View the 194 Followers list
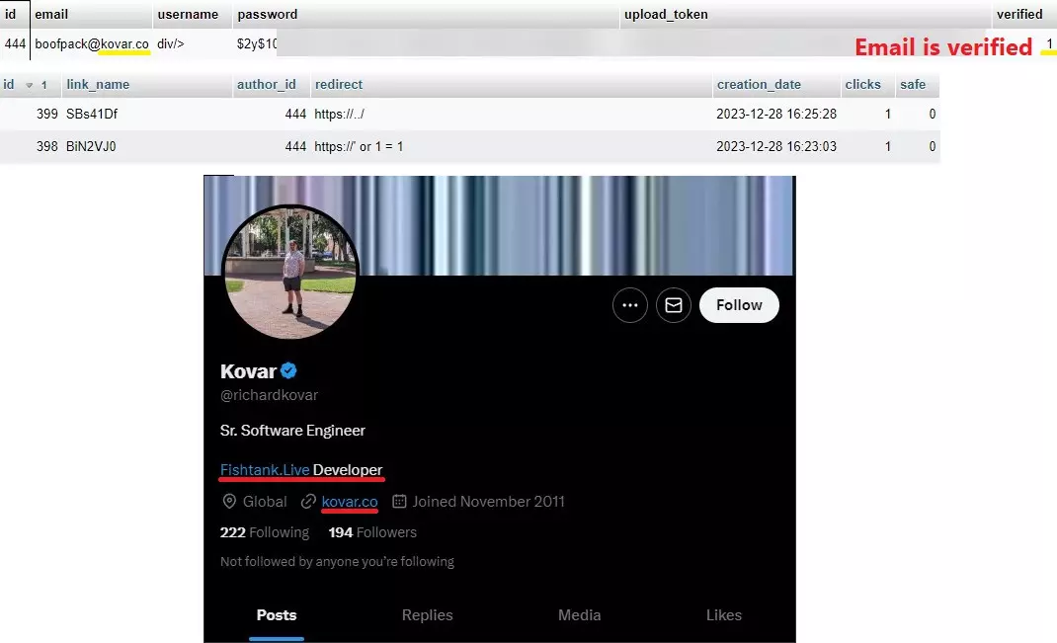 coord(372,532)
